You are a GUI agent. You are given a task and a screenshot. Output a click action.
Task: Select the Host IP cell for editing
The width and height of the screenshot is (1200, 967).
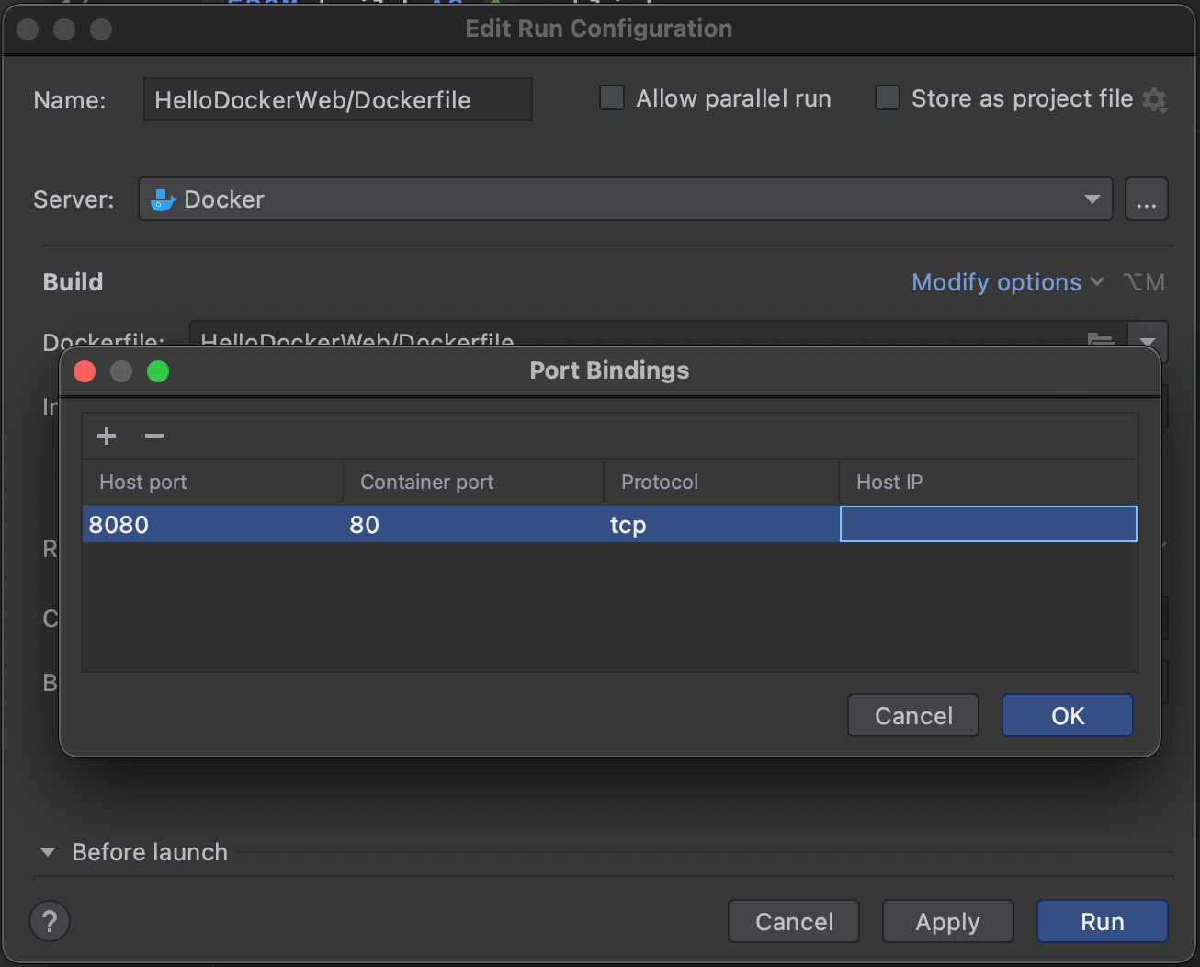(x=988, y=524)
